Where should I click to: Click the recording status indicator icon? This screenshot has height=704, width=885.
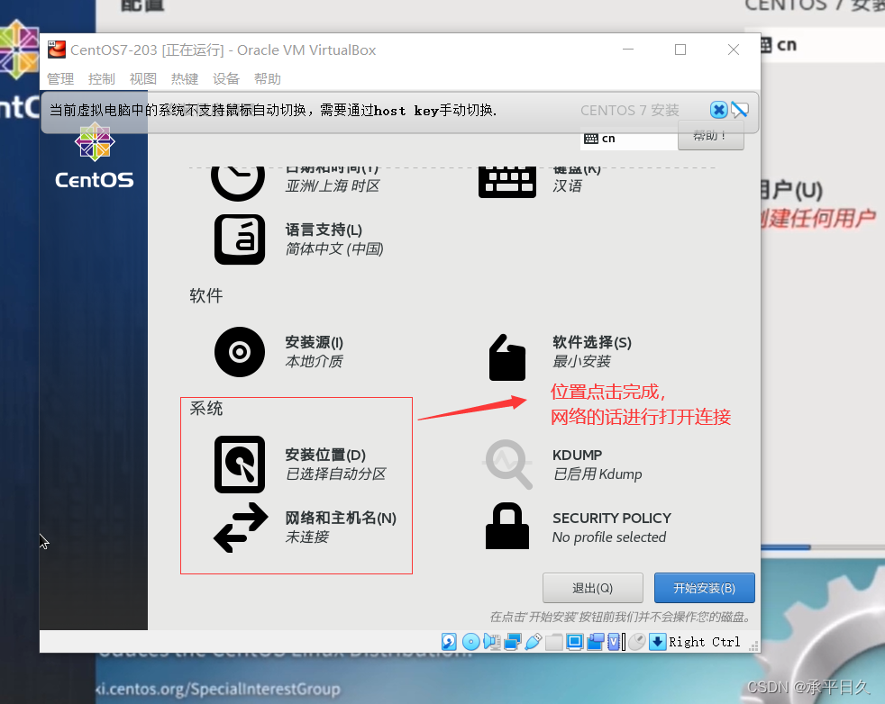[596, 642]
